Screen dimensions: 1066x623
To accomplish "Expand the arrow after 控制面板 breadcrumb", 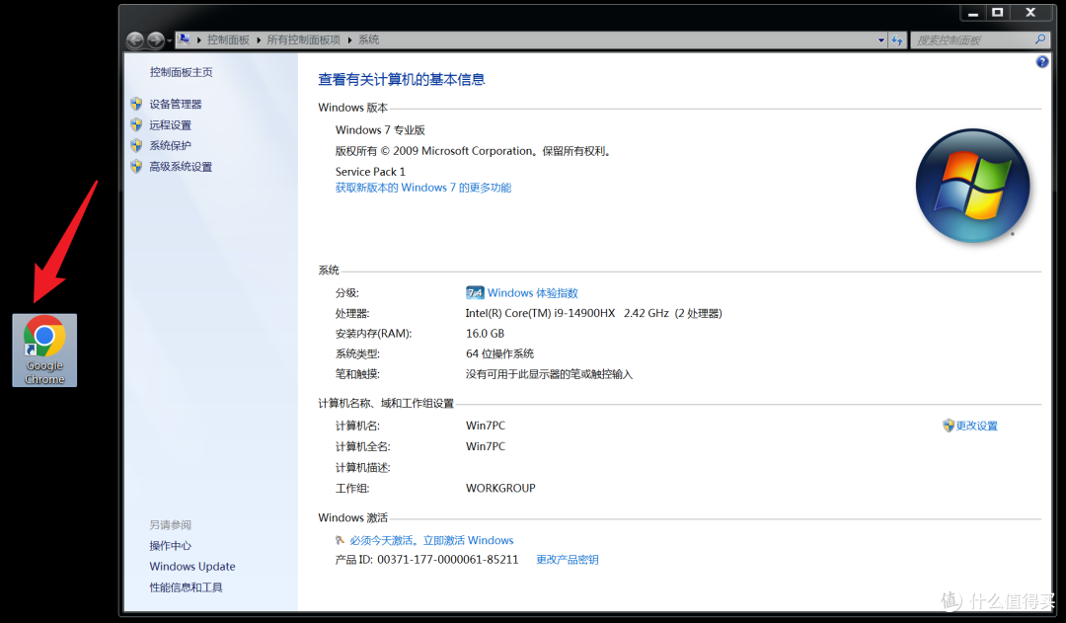I will point(259,40).
